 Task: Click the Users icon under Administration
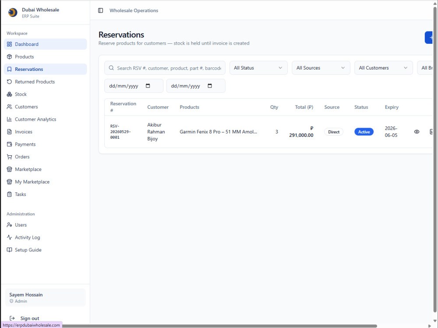coord(10,225)
